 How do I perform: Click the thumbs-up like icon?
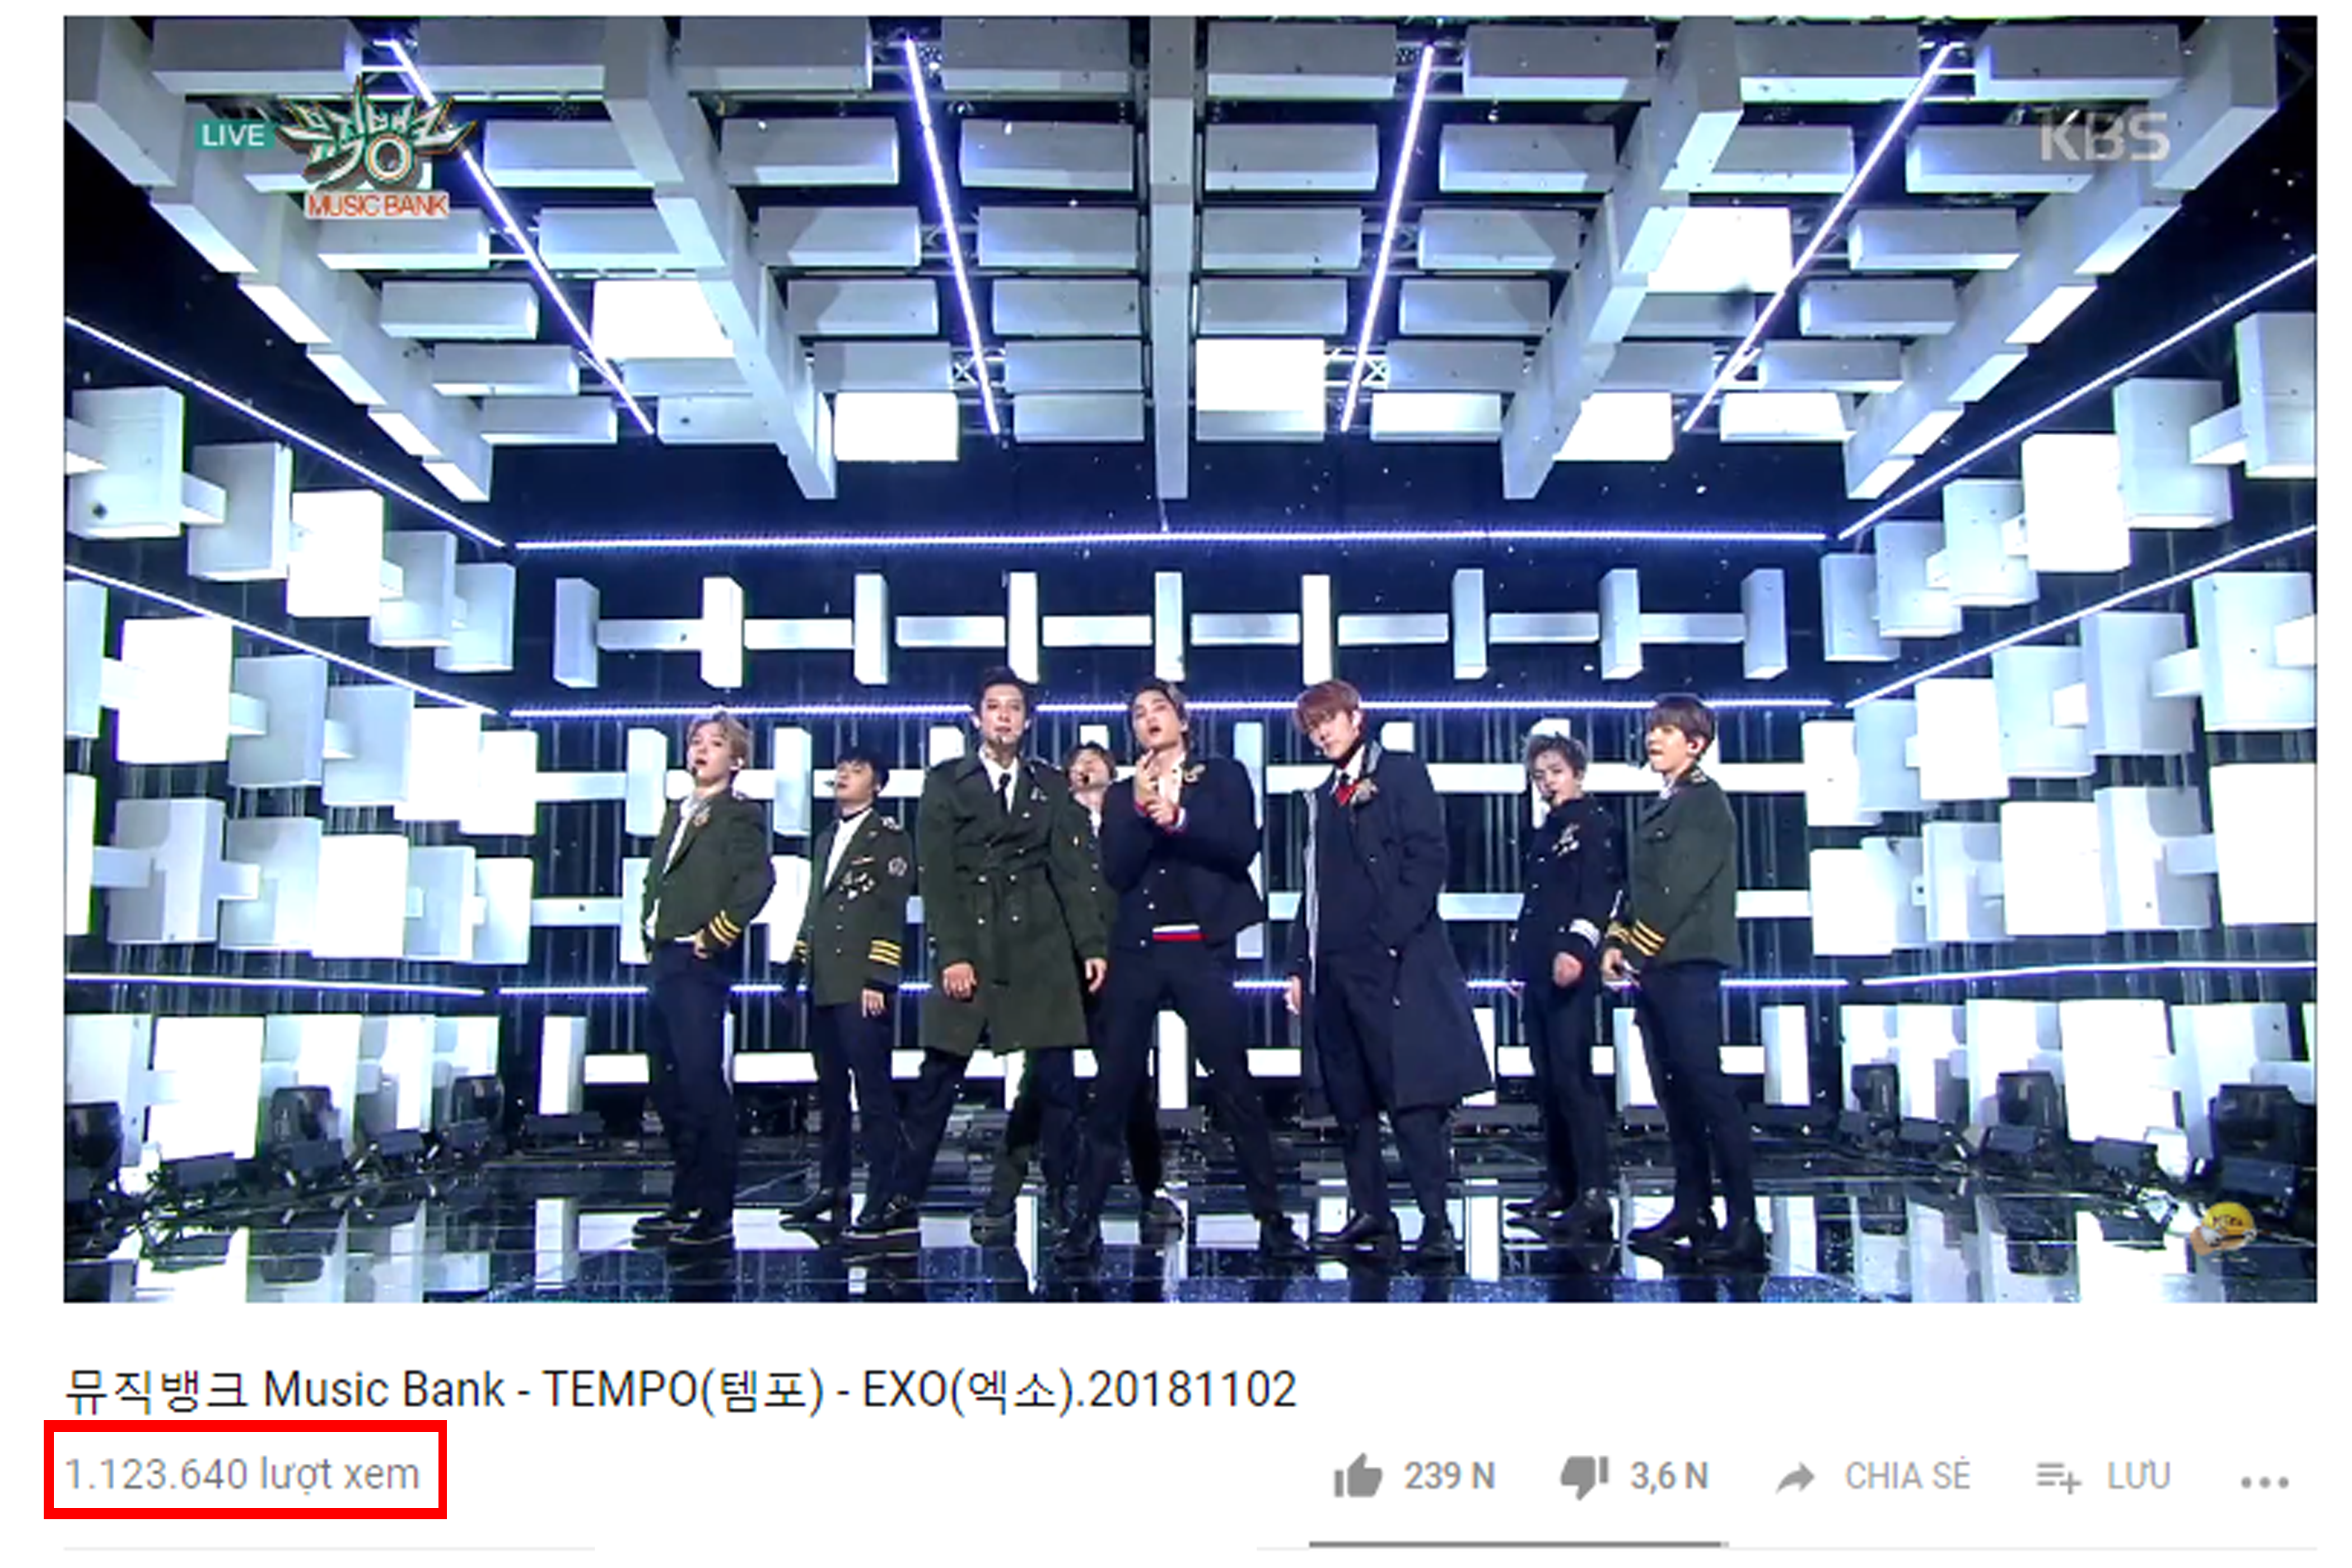point(1356,1476)
